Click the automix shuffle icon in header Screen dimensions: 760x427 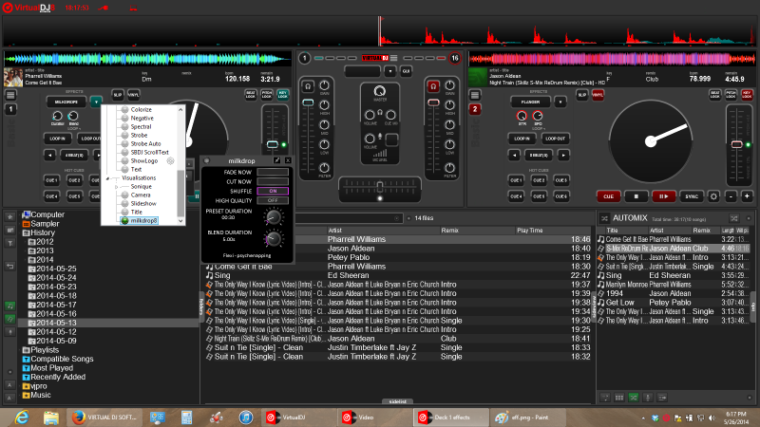[x=734, y=218]
